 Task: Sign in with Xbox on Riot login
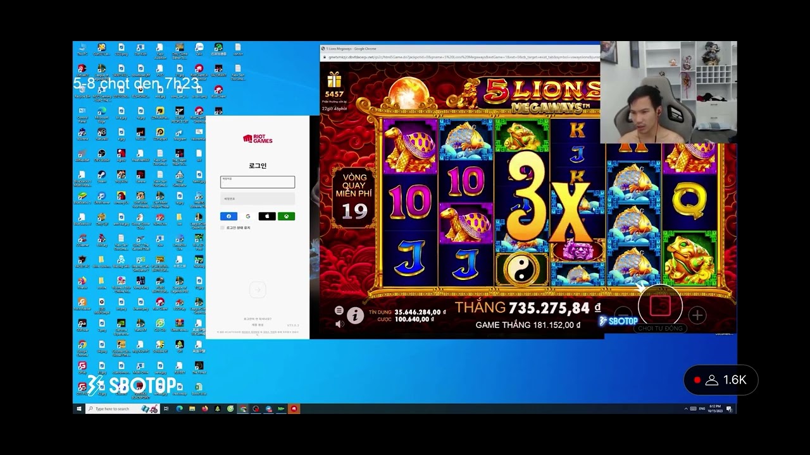pos(286,216)
